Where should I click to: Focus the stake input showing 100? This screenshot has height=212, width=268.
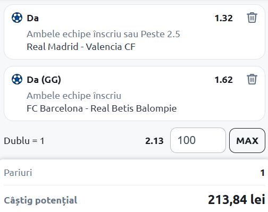pos(198,140)
